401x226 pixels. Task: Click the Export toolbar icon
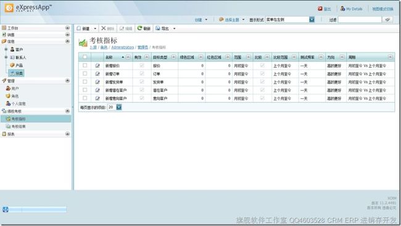[x=158, y=28]
